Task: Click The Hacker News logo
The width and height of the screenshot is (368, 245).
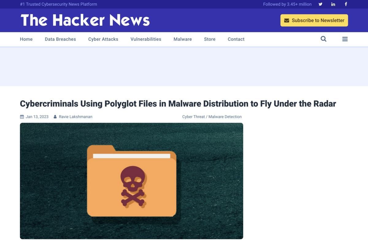Action: click(85, 20)
